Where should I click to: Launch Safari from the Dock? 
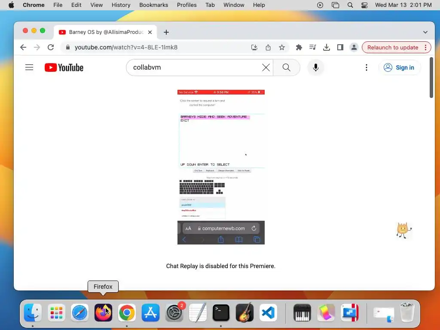tap(79, 313)
